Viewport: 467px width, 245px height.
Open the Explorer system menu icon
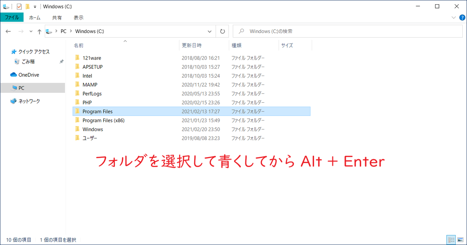6,6
